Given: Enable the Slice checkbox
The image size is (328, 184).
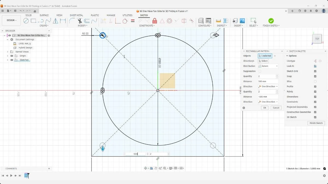Looking at the screenshot, I should pyautogui.click(x=315, y=82).
